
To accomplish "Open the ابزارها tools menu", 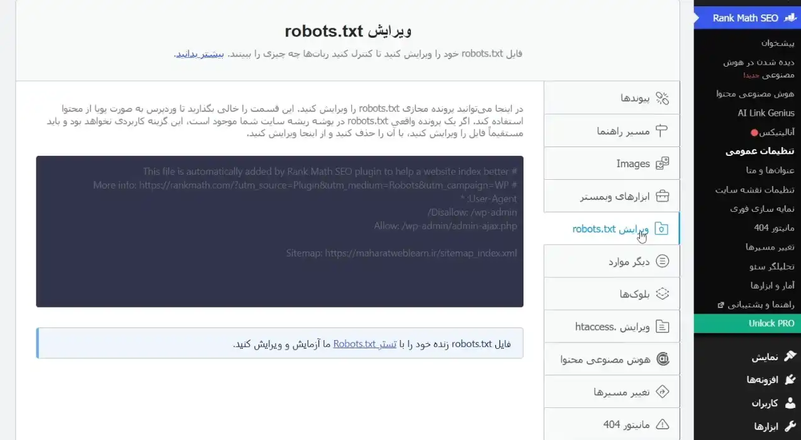I will point(748,426).
